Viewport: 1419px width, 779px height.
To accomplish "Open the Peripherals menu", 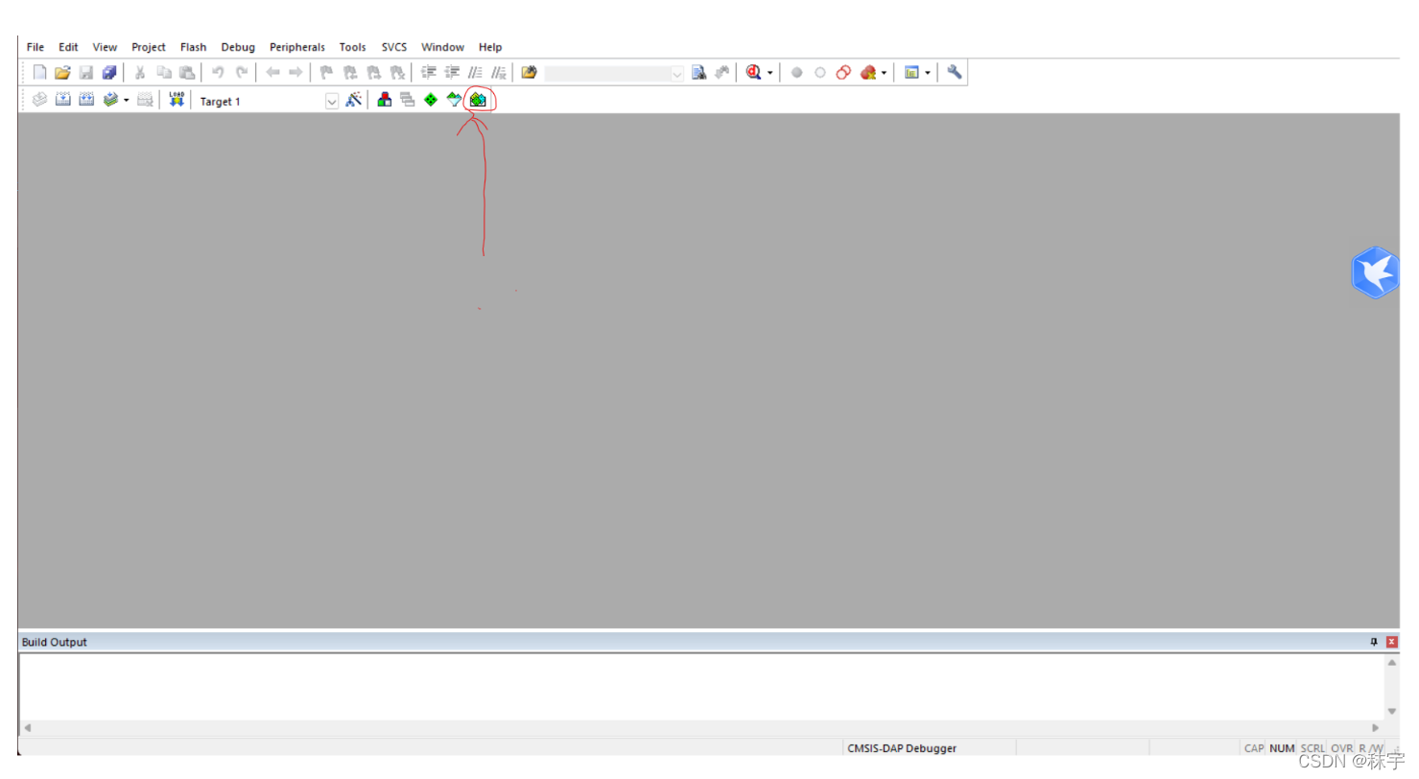I will click(297, 47).
